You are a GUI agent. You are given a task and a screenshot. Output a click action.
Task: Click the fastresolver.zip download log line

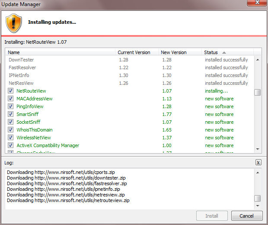pos(67,183)
